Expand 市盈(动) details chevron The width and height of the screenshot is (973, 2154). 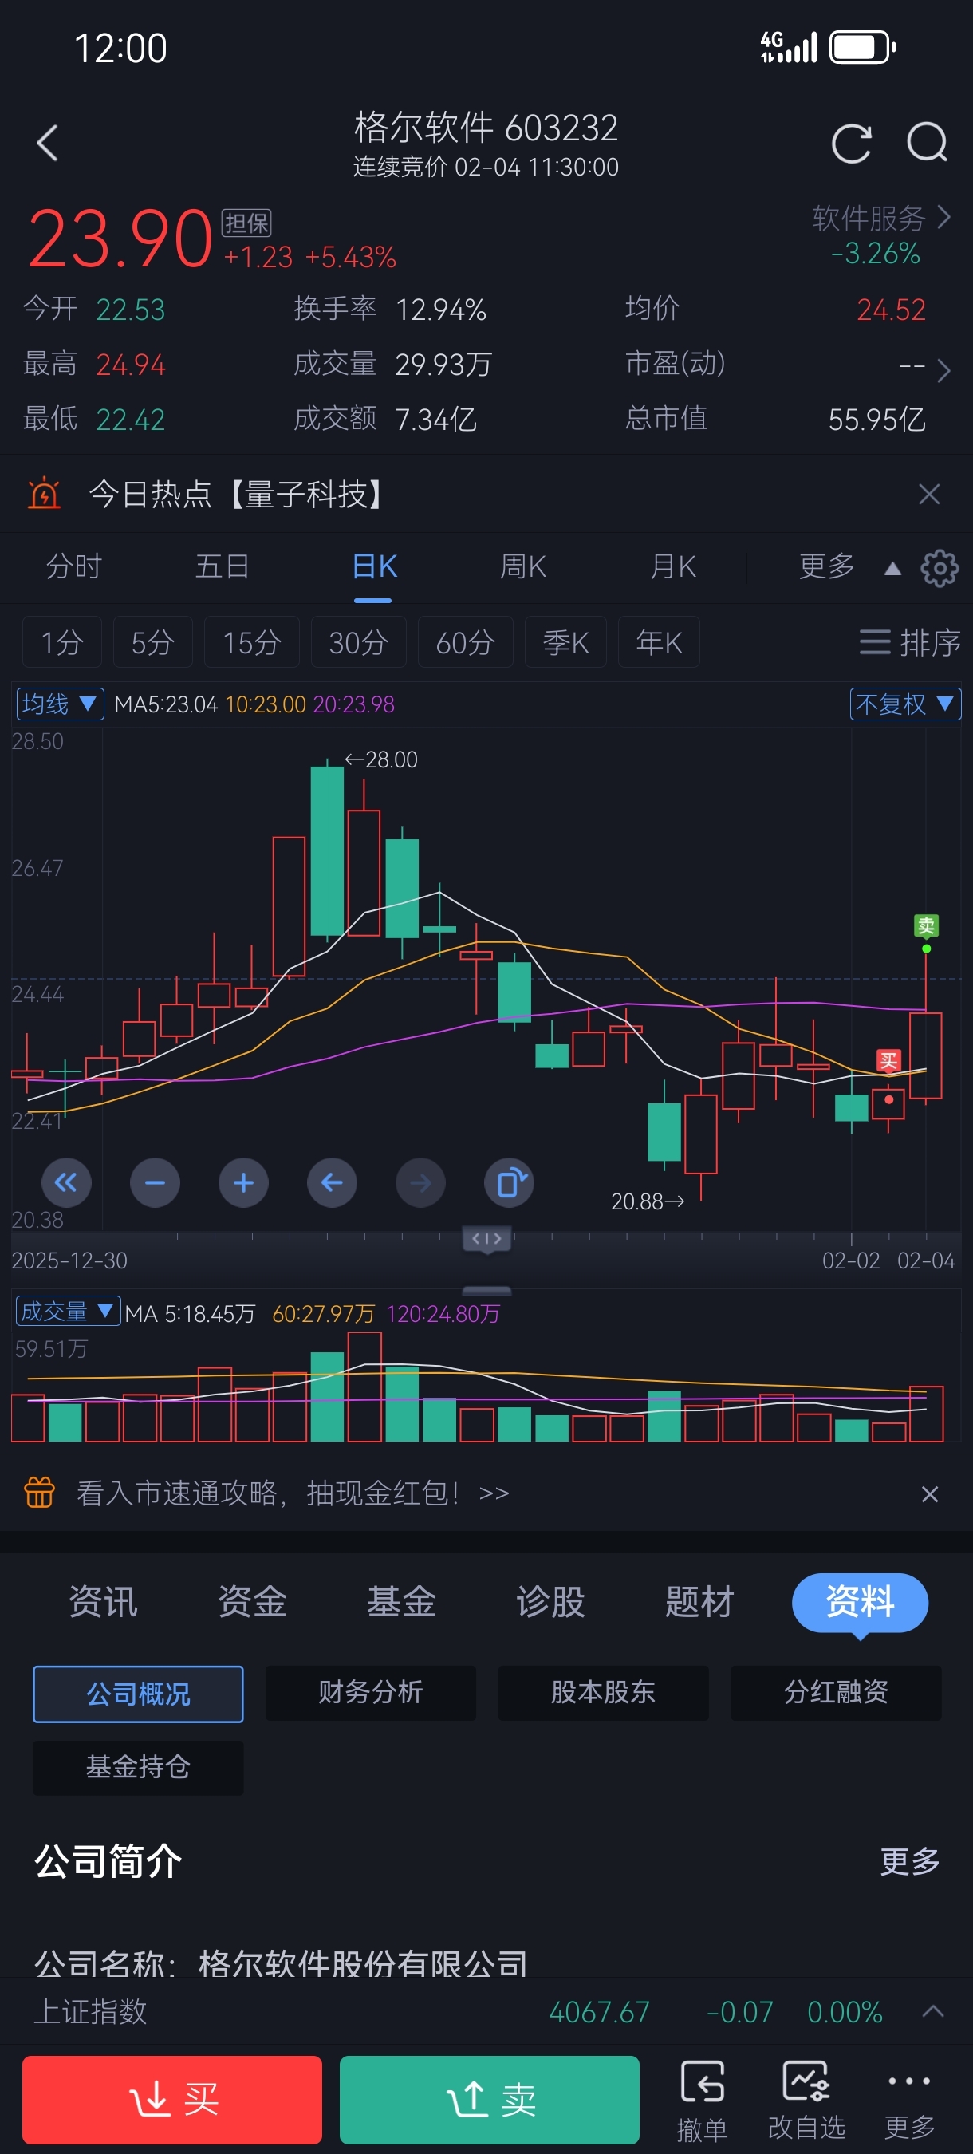click(943, 370)
